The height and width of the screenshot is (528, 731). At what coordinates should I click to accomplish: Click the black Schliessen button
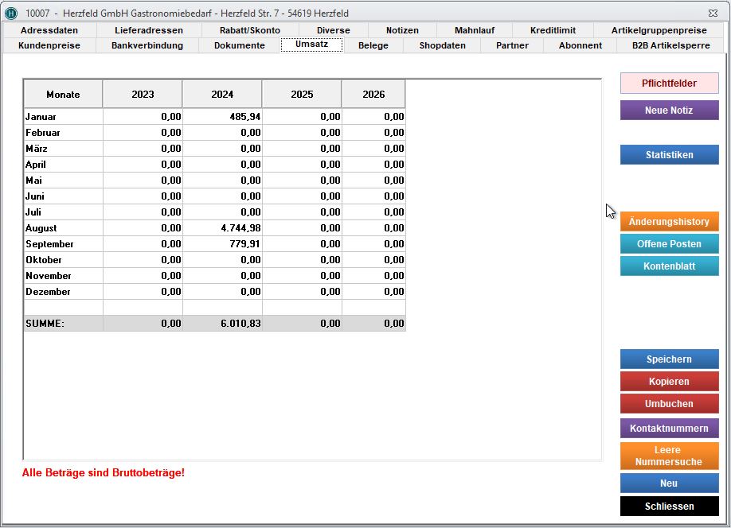tap(669, 507)
